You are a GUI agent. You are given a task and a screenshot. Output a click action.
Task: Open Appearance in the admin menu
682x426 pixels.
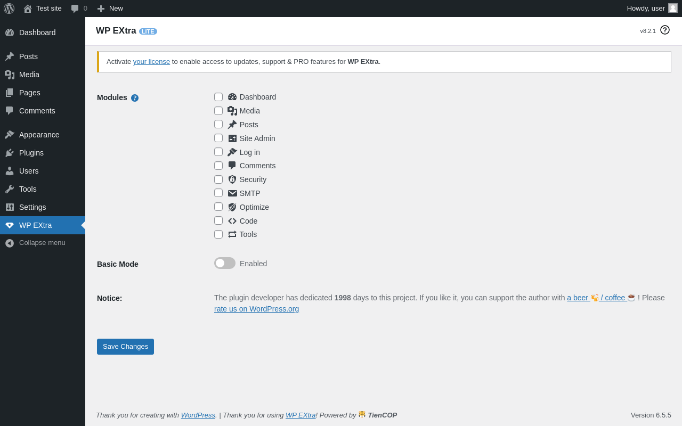pyautogui.click(x=43, y=135)
